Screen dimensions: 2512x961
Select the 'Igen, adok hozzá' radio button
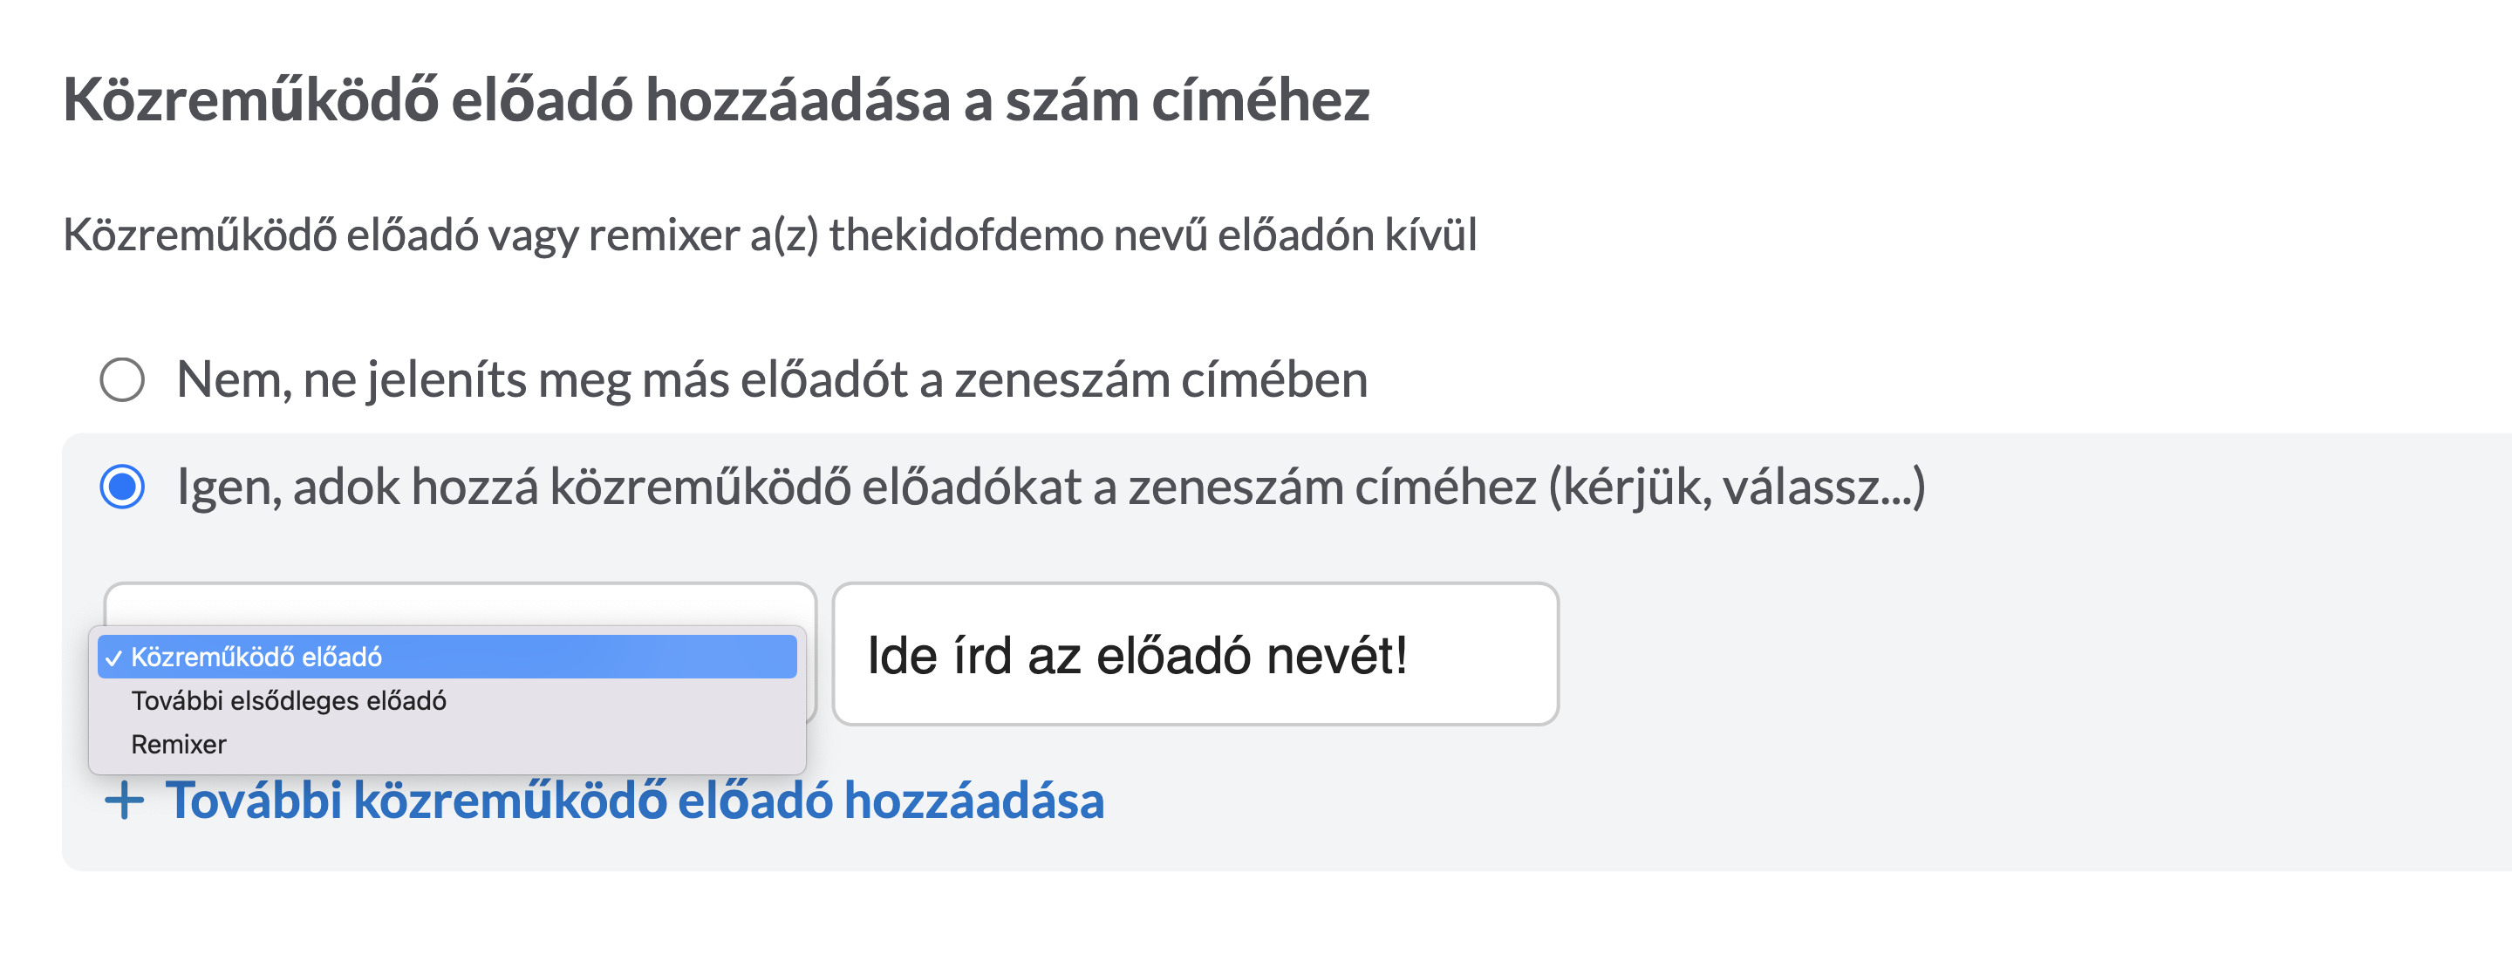(123, 487)
